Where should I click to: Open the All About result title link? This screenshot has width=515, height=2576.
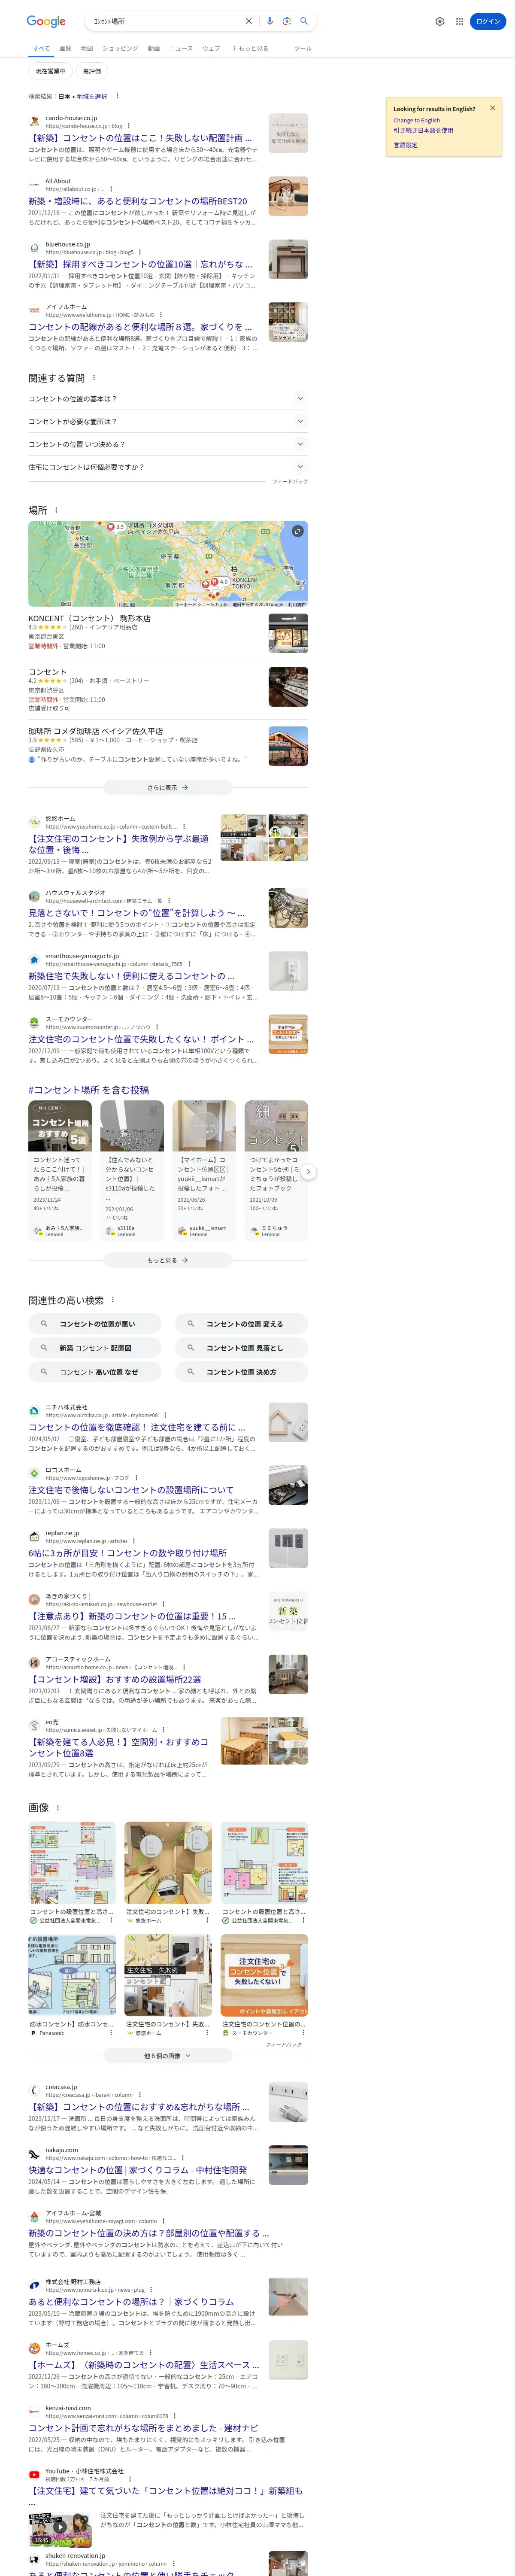[x=138, y=201]
